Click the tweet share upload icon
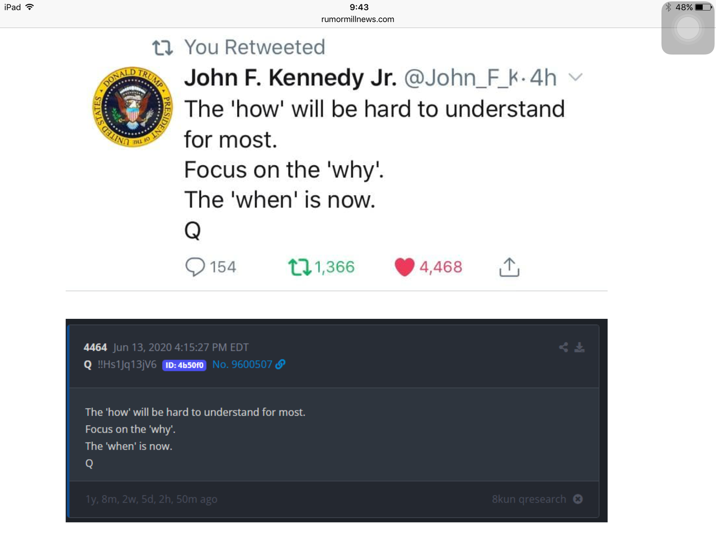The width and height of the screenshot is (716, 537). 509,267
